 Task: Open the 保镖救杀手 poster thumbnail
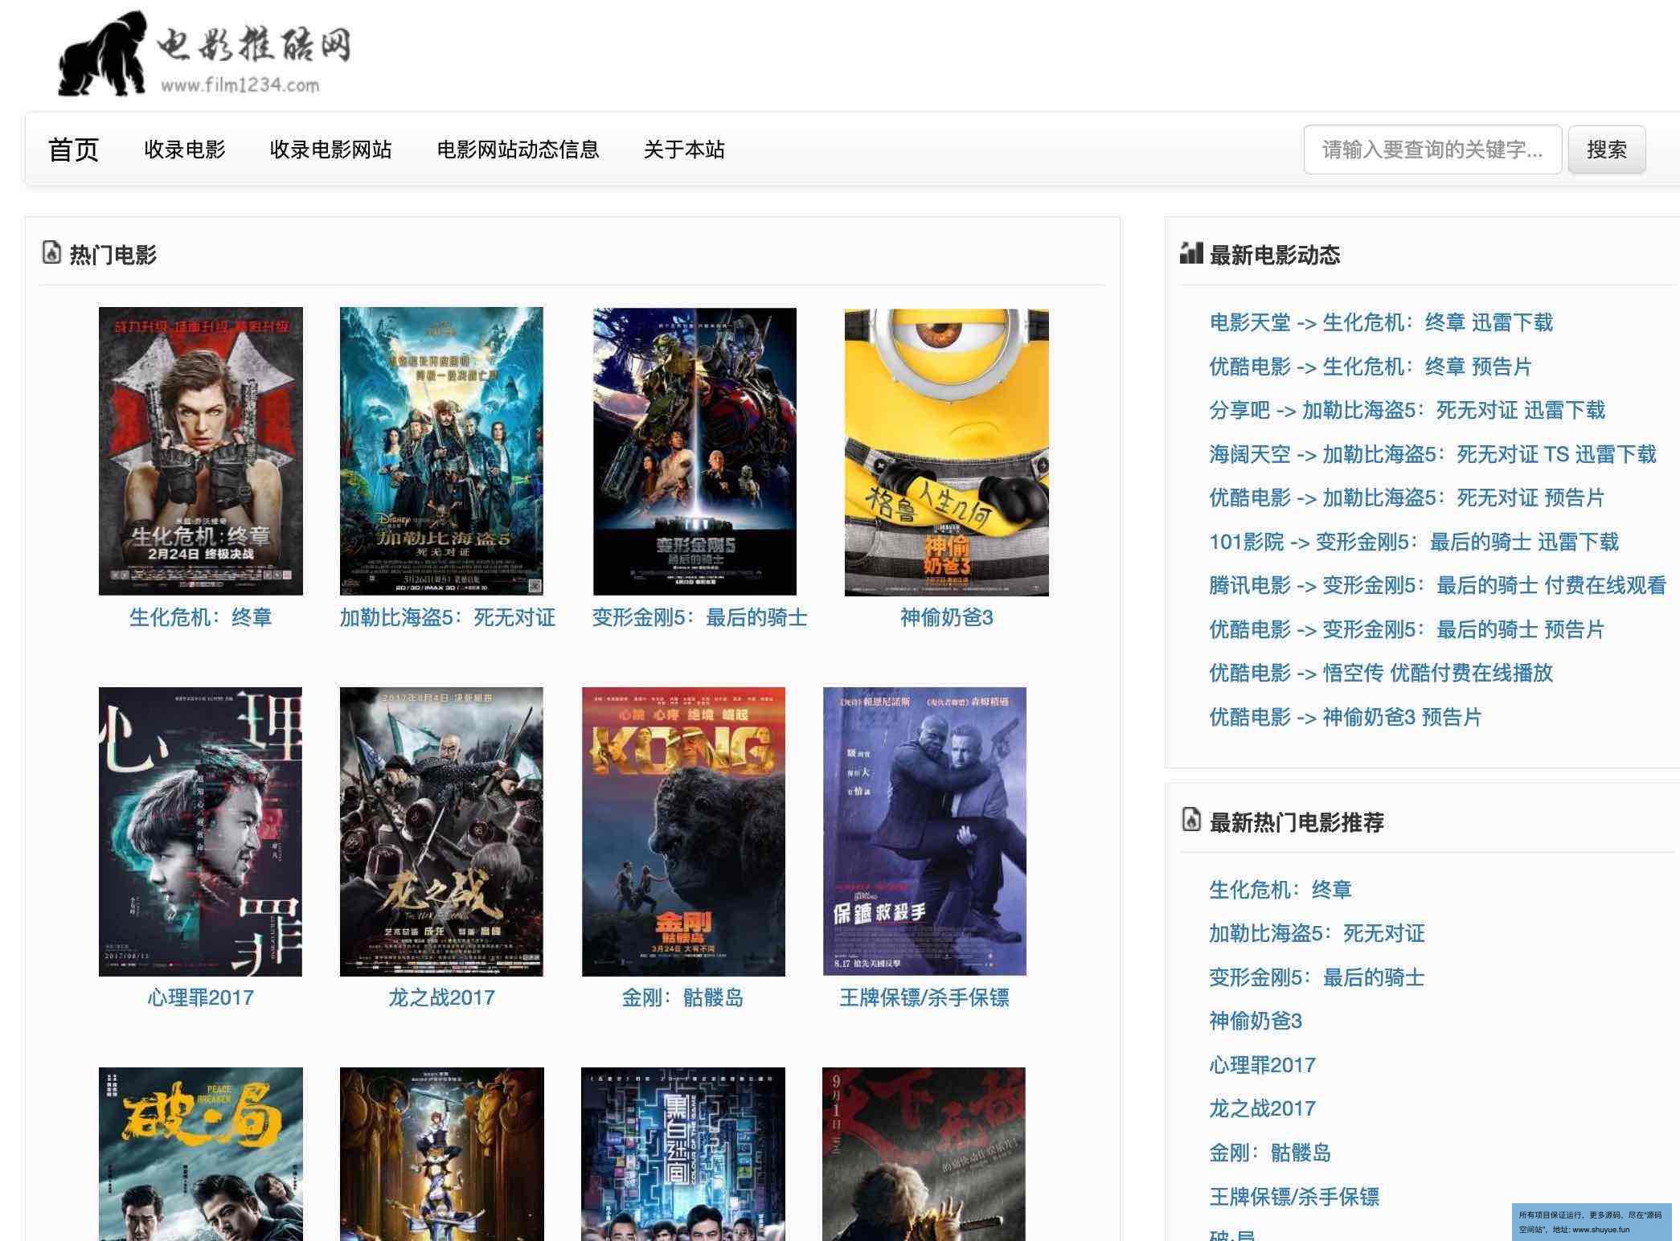coord(924,832)
